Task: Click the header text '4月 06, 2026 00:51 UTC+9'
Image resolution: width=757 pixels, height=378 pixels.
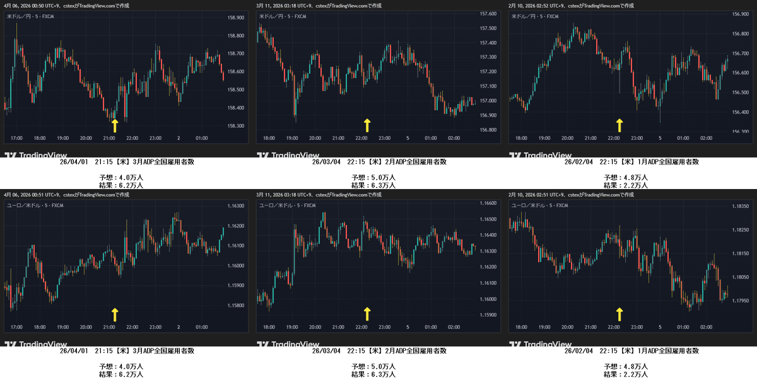Action: [32, 195]
